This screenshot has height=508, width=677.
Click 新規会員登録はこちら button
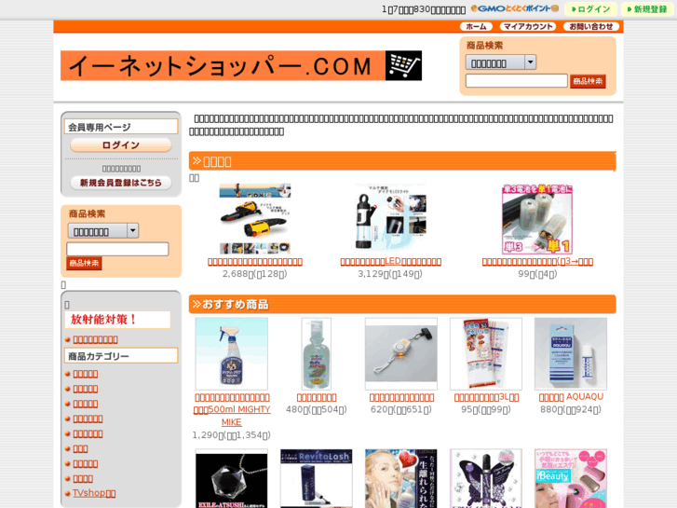click(121, 183)
